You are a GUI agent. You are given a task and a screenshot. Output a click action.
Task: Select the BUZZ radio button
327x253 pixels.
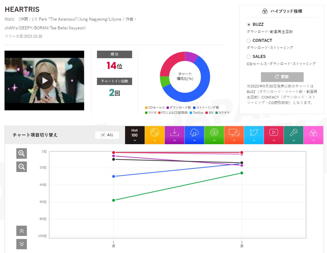click(x=249, y=24)
